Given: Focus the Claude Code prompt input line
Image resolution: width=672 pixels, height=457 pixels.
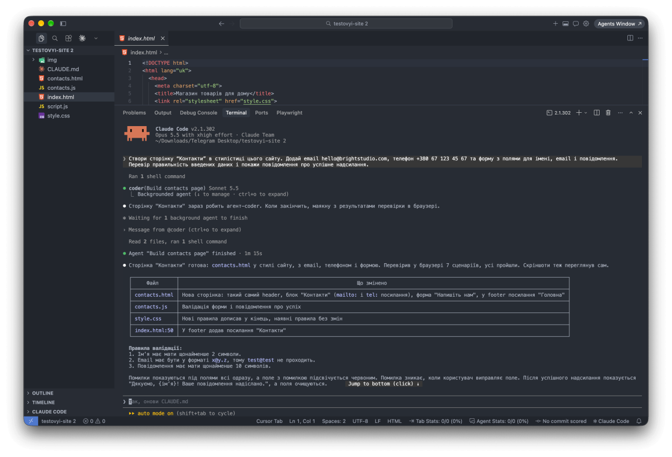Looking at the screenshot, I should pos(382,402).
